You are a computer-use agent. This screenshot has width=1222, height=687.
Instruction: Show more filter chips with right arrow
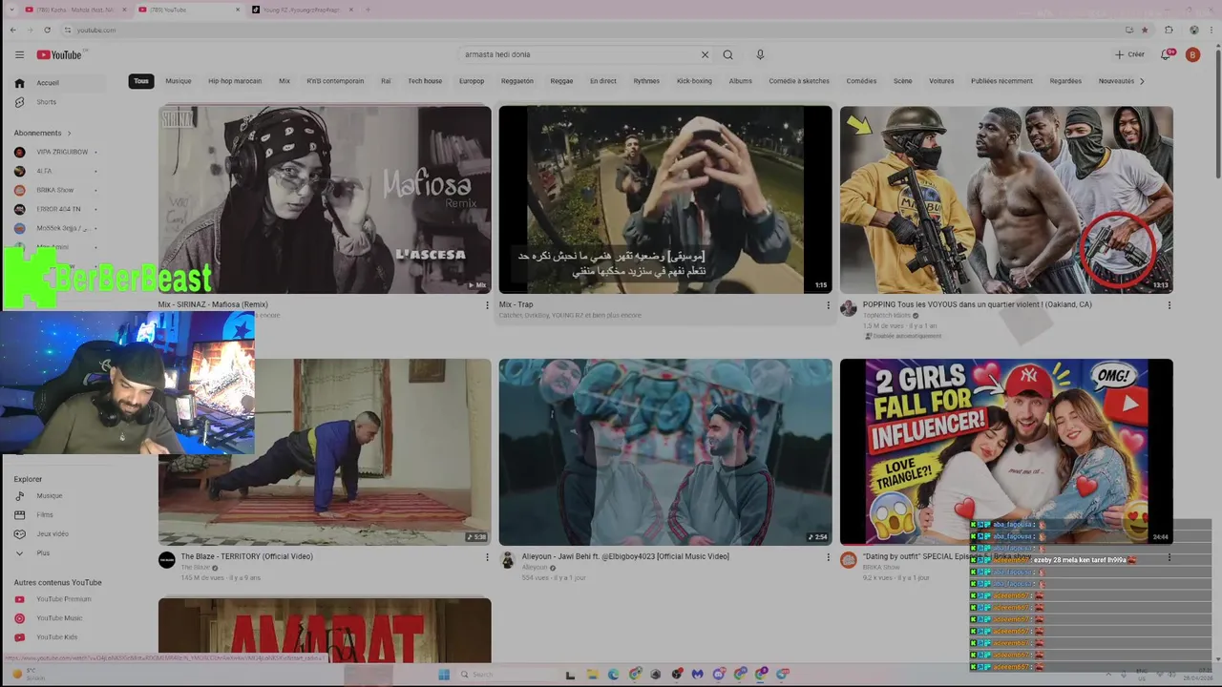click(x=1142, y=81)
